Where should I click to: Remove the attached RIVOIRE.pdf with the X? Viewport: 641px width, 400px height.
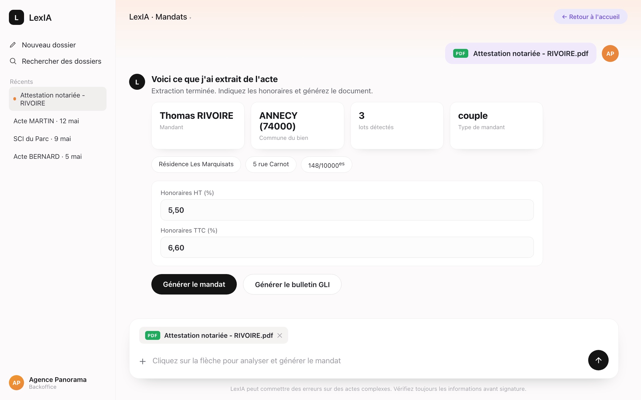click(280, 335)
